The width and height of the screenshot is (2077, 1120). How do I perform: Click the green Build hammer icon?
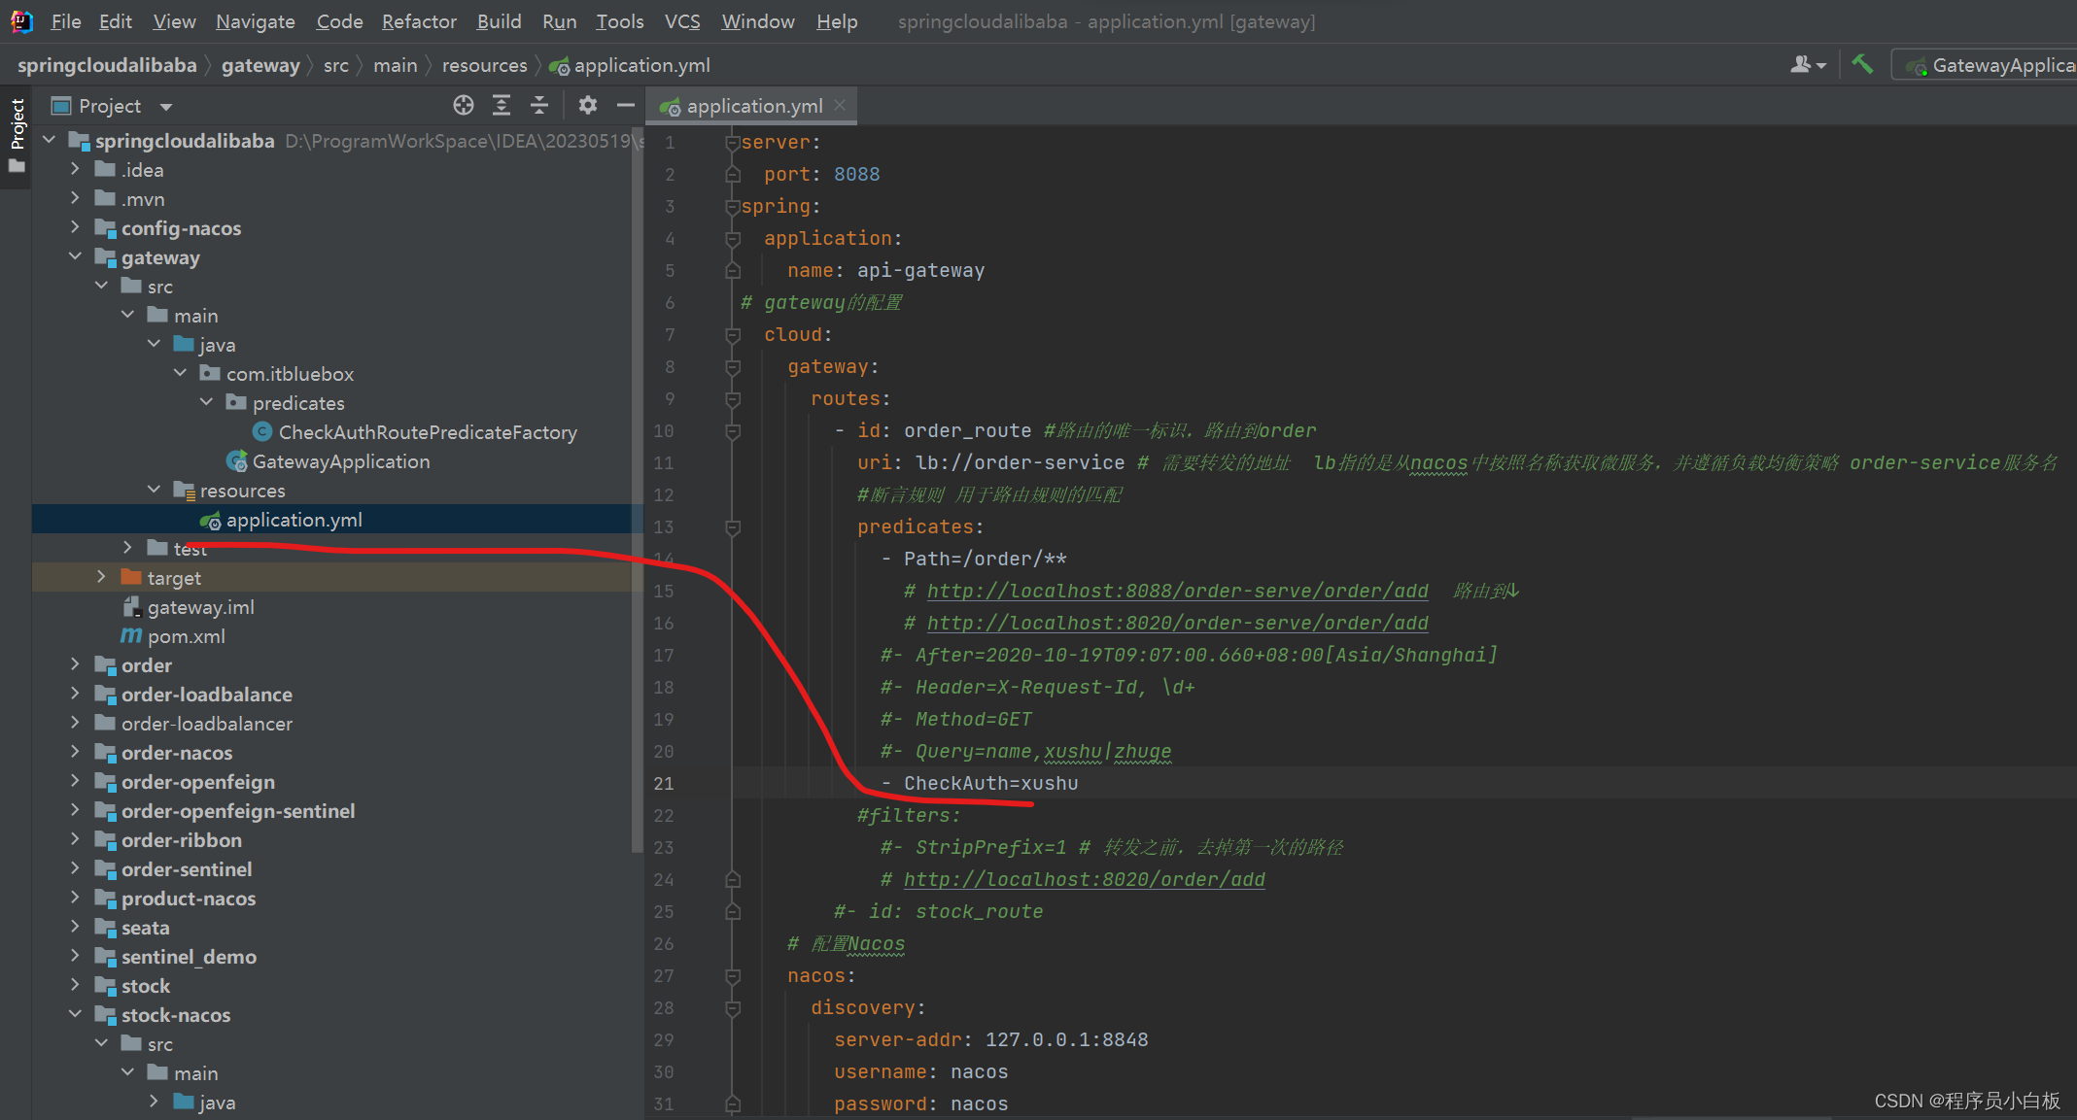tap(1861, 65)
